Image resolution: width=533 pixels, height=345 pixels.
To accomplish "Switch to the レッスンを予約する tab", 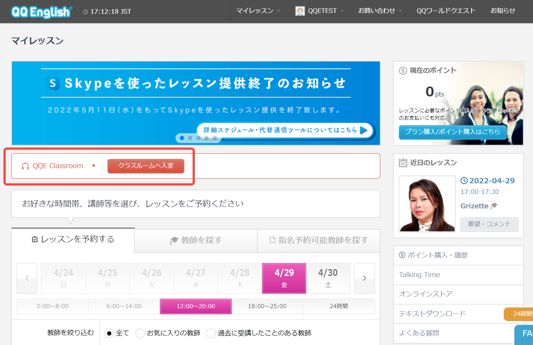I will (x=73, y=239).
